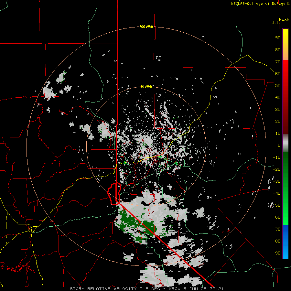Viewport: 291px width, 291px height.
Task: Click the 20 value on the velocity scale
Action: (x=278, y=122)
